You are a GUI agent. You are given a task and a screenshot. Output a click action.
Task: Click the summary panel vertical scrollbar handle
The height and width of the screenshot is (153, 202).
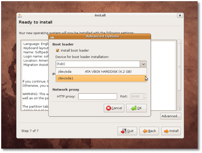(x=179, y=67)
